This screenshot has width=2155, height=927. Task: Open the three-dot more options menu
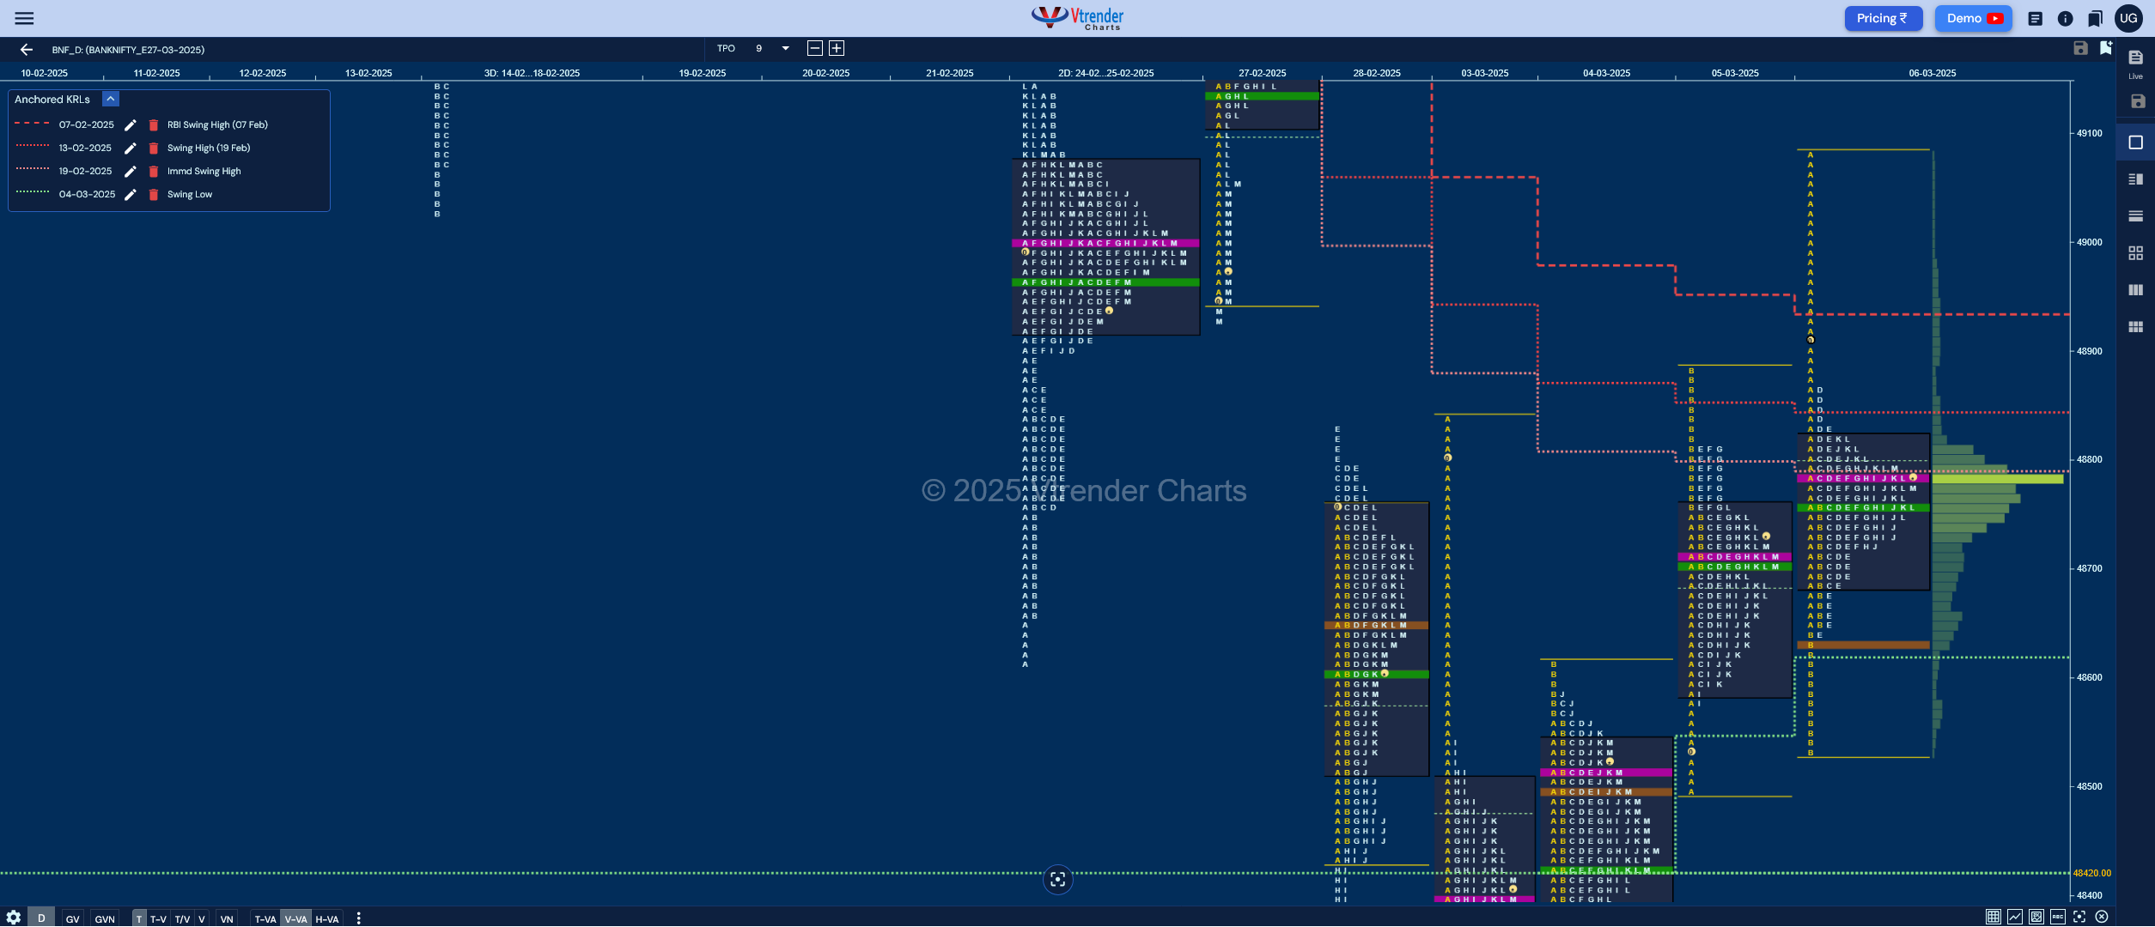click(358, 918)
